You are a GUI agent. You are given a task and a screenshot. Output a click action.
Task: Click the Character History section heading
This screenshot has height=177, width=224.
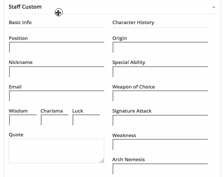[133, 22]
